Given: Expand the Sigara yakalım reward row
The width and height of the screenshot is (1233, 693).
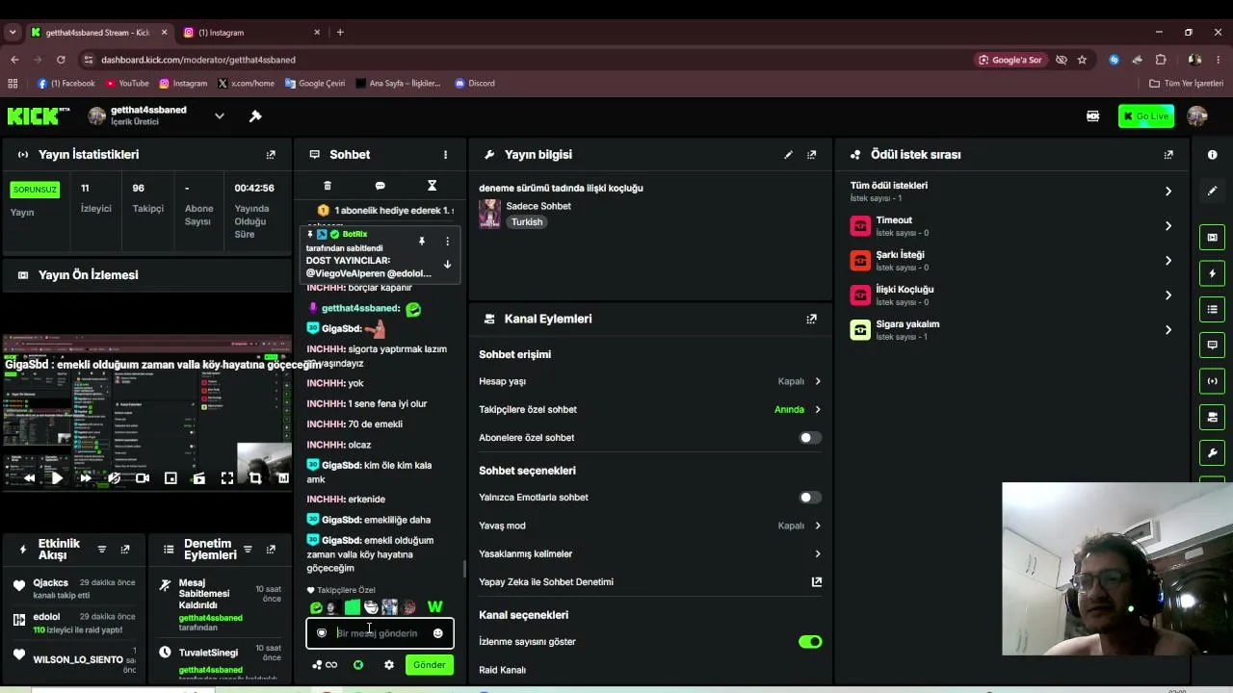Looking at the screenshot, I should tap(1168, 330).
